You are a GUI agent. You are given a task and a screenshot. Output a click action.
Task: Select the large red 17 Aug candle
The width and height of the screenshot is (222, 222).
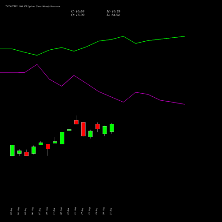click(83, 129)
